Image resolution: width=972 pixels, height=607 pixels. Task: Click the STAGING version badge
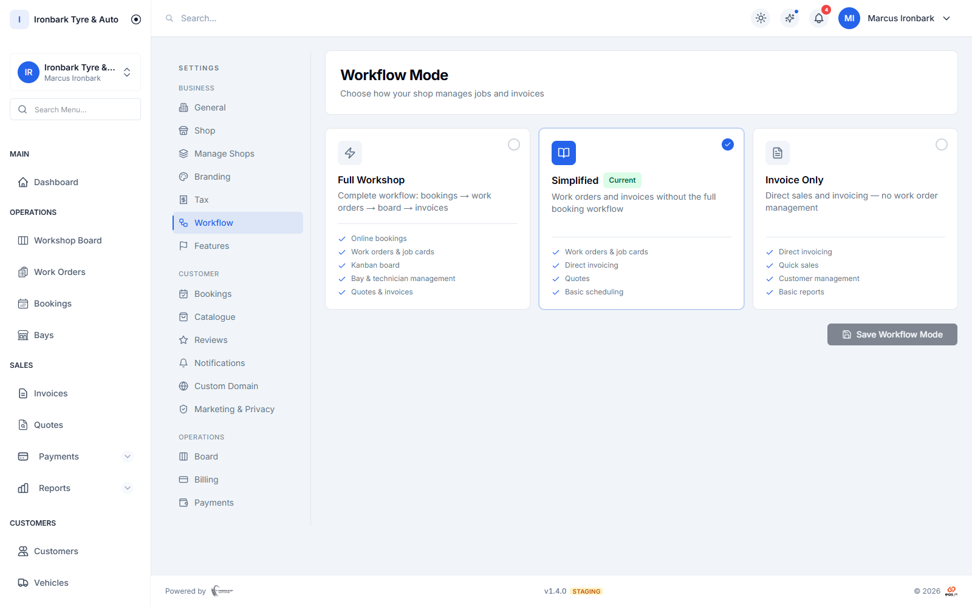coord(586,591)
